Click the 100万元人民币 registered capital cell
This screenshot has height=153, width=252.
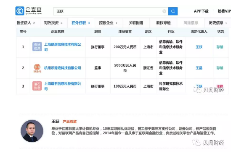point(125,86)
